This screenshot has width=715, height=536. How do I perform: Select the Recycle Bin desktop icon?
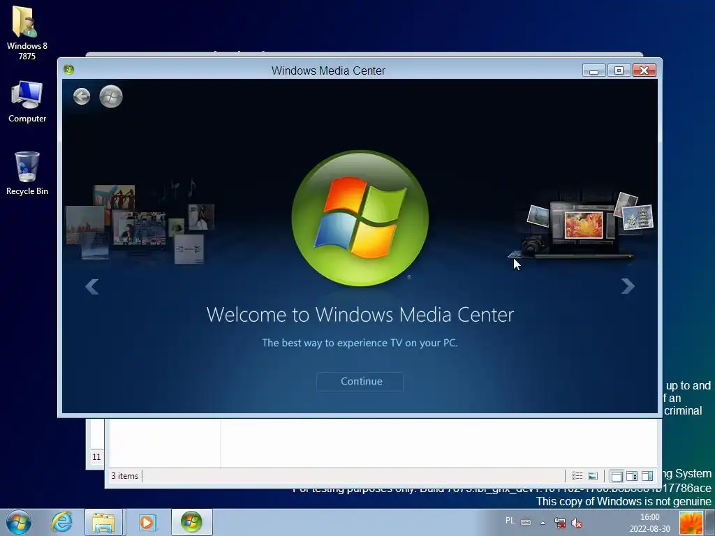click(x=27, y=174)
